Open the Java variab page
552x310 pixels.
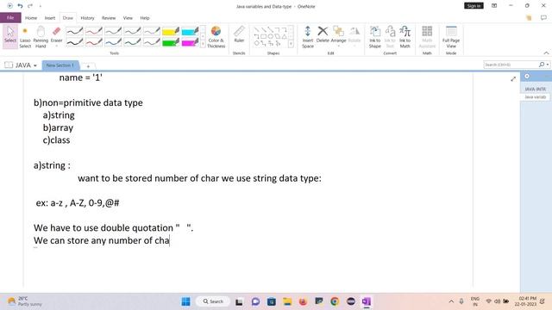pyautogui.click(x=535, y=97)
